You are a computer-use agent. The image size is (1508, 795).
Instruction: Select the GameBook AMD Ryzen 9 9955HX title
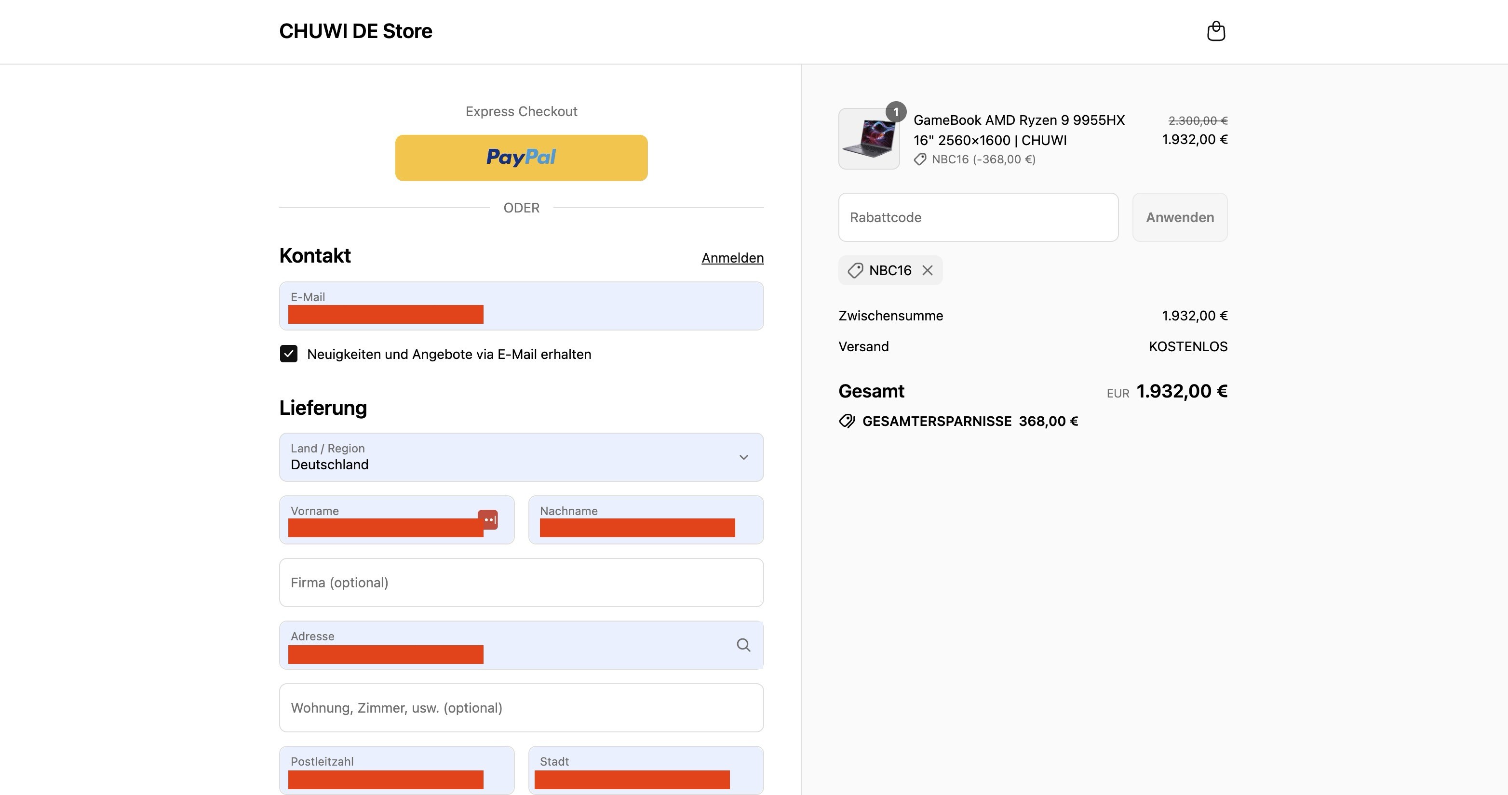pyautogui.click(x=1019, y=130)
